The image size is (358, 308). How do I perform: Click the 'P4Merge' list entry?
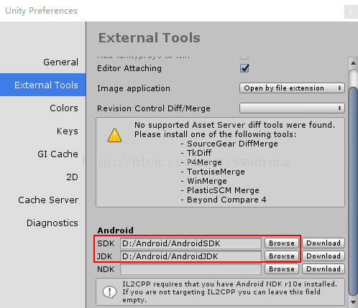pos(204,162)
